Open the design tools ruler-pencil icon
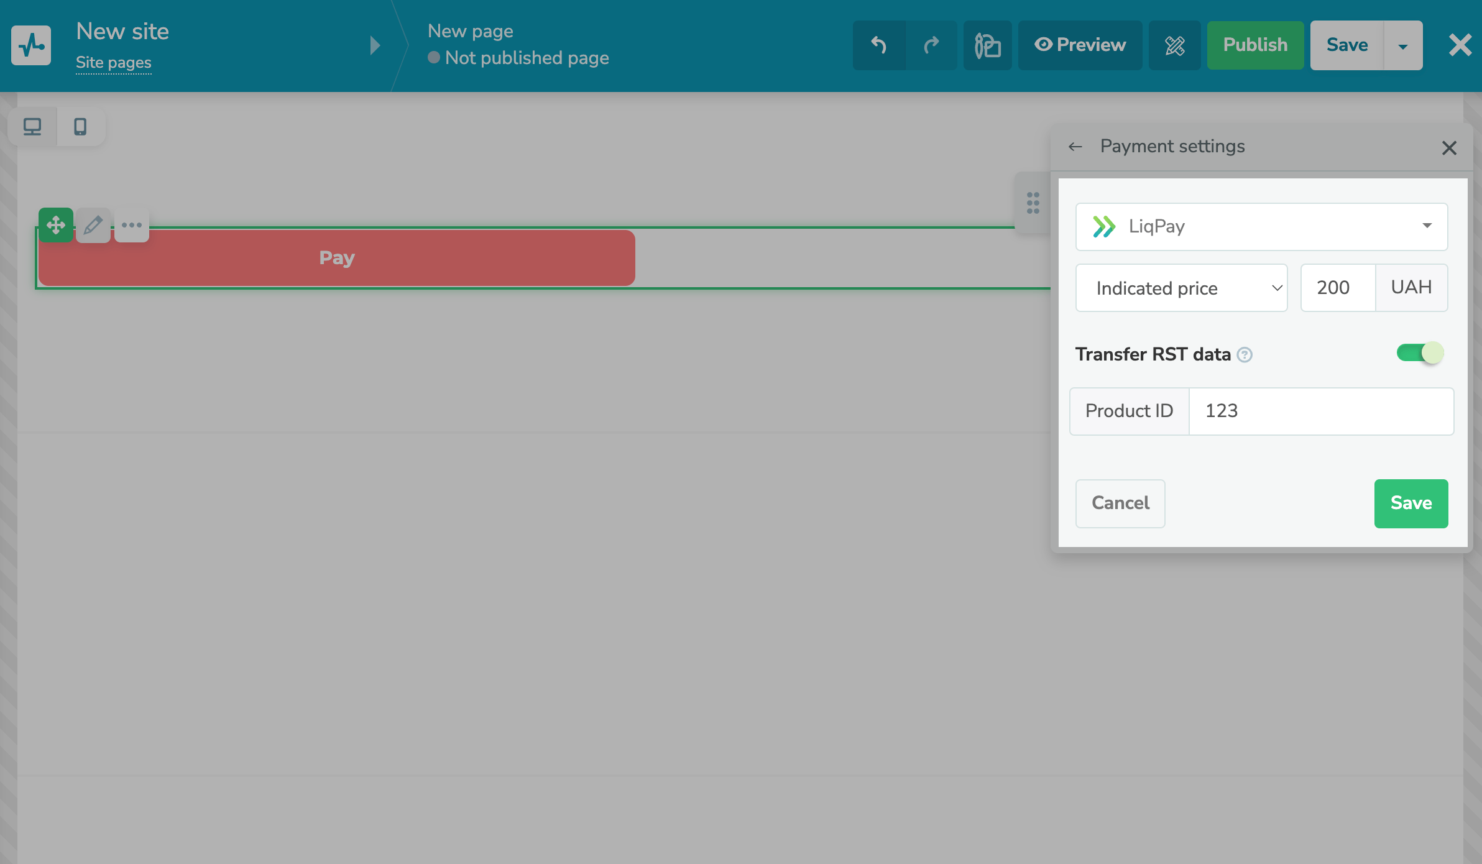Screen dimensions: 1482x864 [x=1175, y=45]
